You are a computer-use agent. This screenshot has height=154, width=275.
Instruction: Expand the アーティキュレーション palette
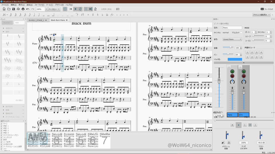click(3, 117)
